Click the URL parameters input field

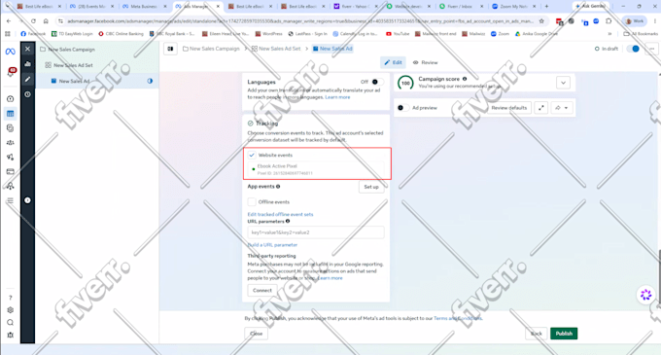coord(316,232)
